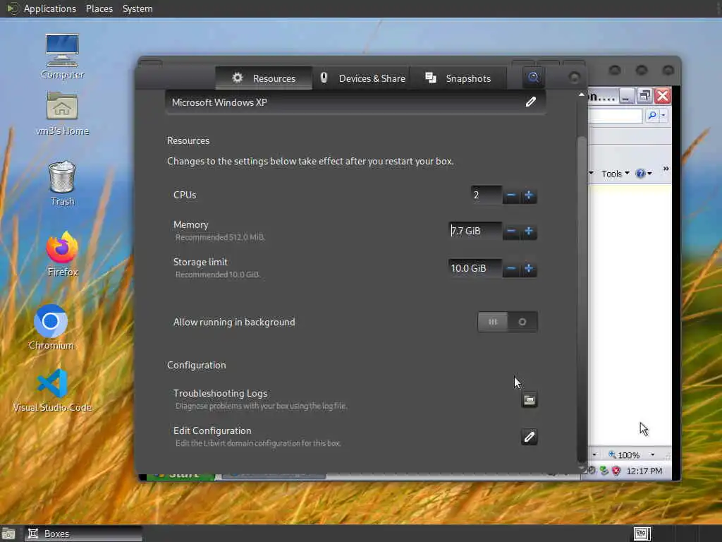
Task: Decrease the CPUs count with minus button
Action: click(x=510, y=195)
